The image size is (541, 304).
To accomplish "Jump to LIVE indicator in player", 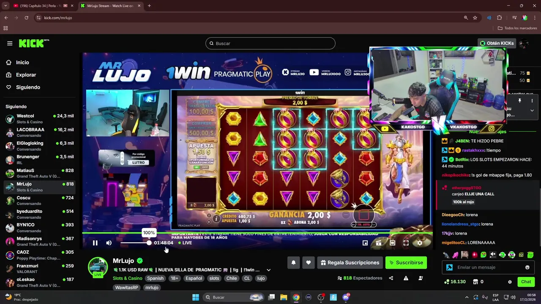I will pos(185,243).
